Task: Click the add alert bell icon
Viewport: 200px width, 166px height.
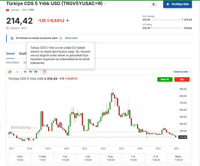Action: point(154,4)
